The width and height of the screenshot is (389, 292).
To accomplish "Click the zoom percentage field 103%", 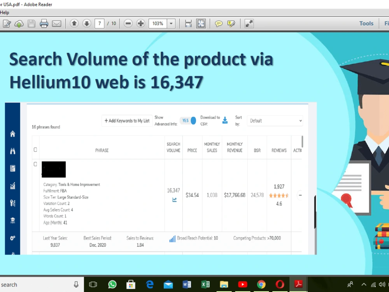I will [158, 24].
